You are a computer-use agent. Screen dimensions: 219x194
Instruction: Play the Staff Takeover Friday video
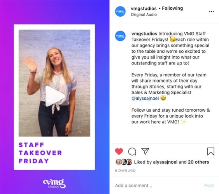coord(55,96)
